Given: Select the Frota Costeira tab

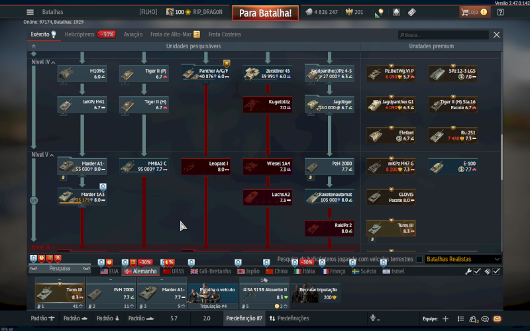Looking at the screenshot, I should (225, 34).
